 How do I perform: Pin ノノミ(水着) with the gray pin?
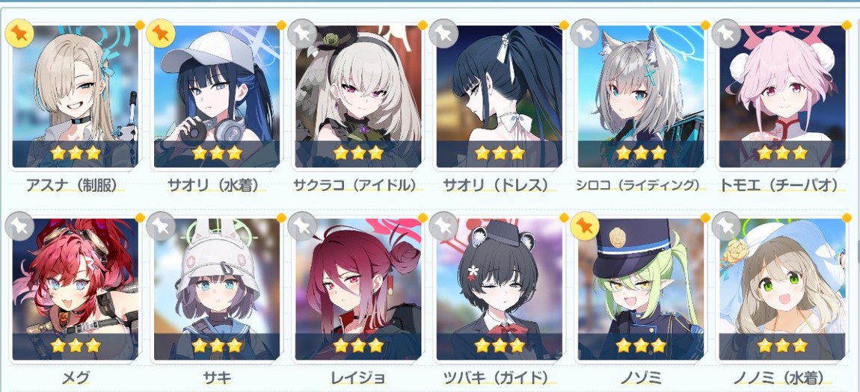pos(726,226)
